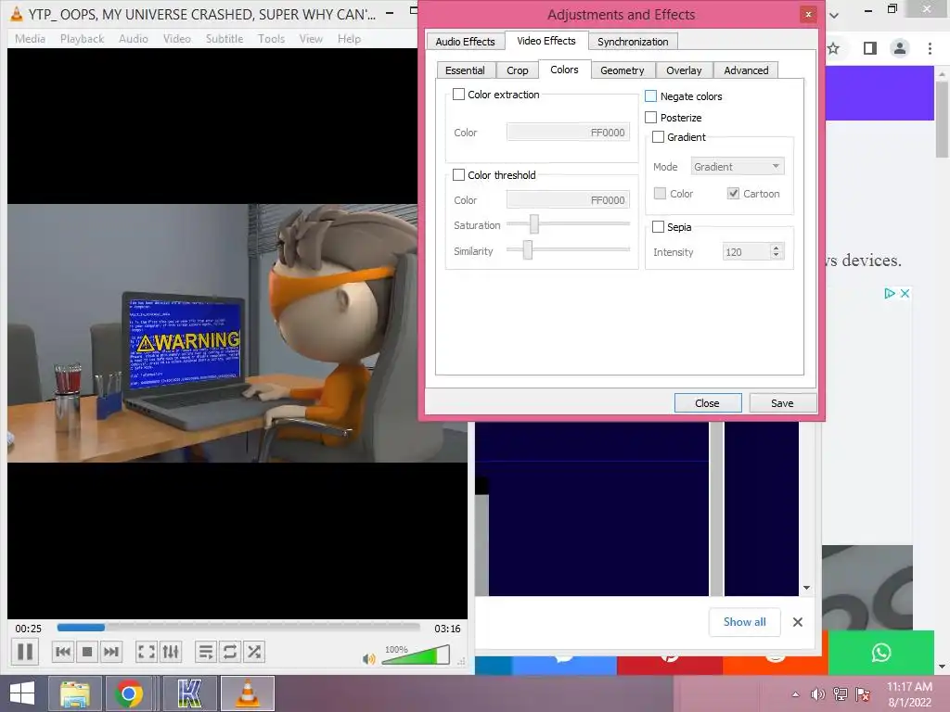
Task: Open VLC Playback menu
Action: [82, 39]
